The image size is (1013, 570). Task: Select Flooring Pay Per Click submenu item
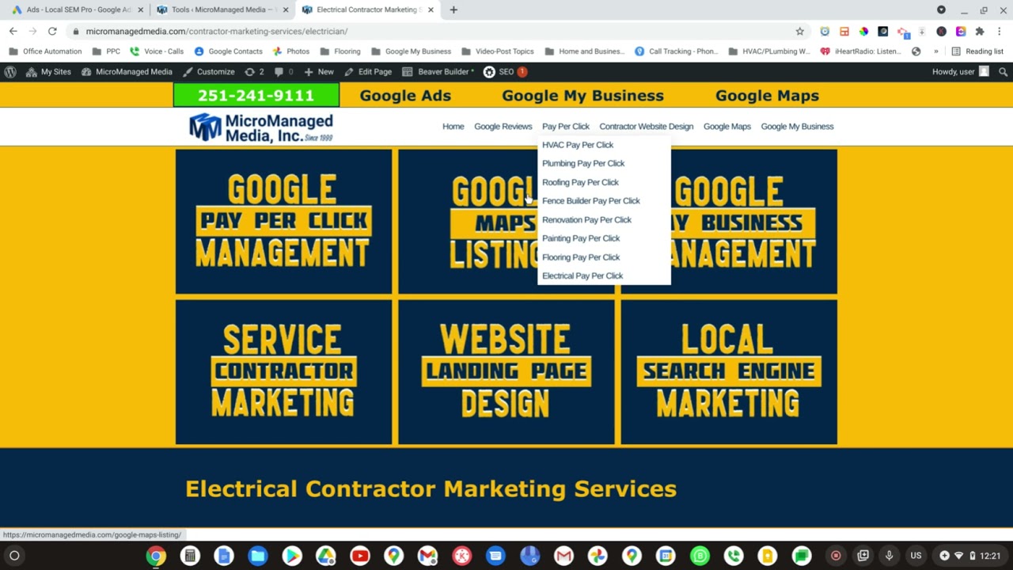581,257
